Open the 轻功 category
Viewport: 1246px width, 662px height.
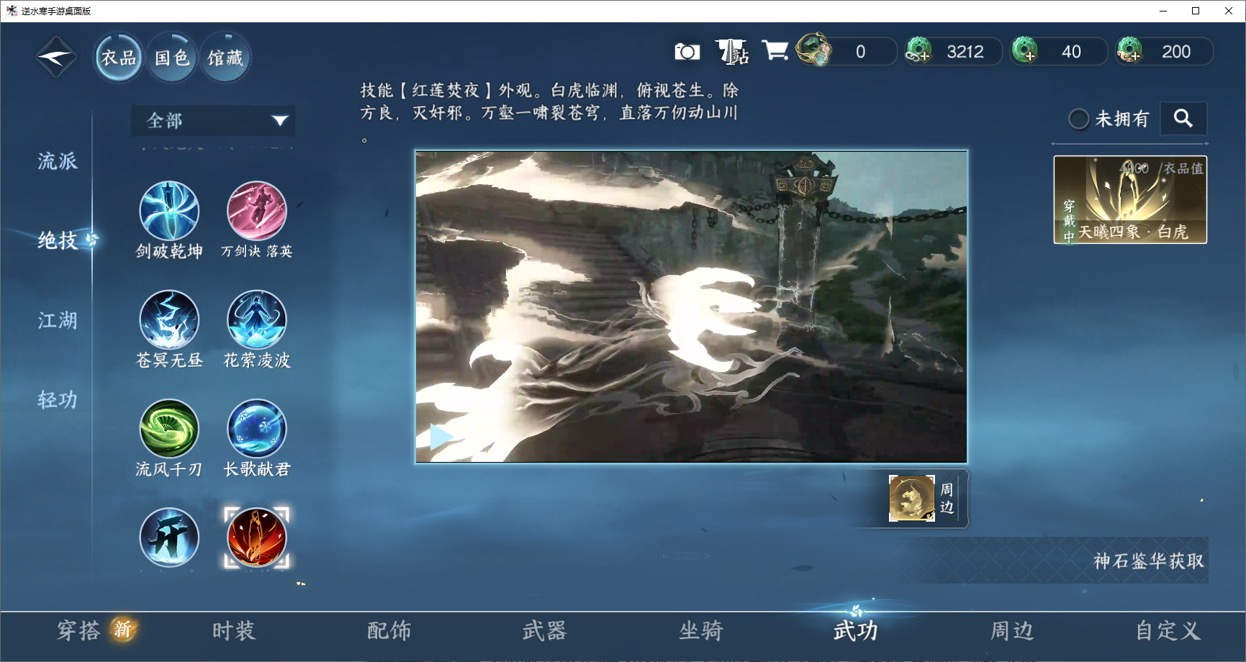[x=58, y=399]
